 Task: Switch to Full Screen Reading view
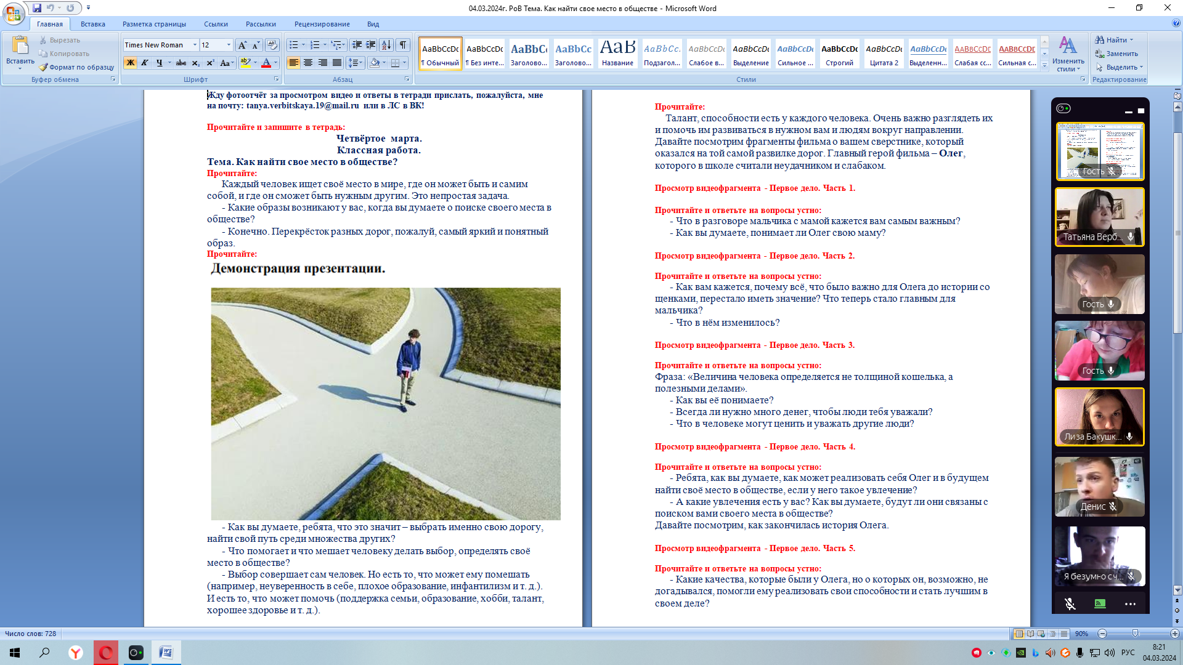1030,634
